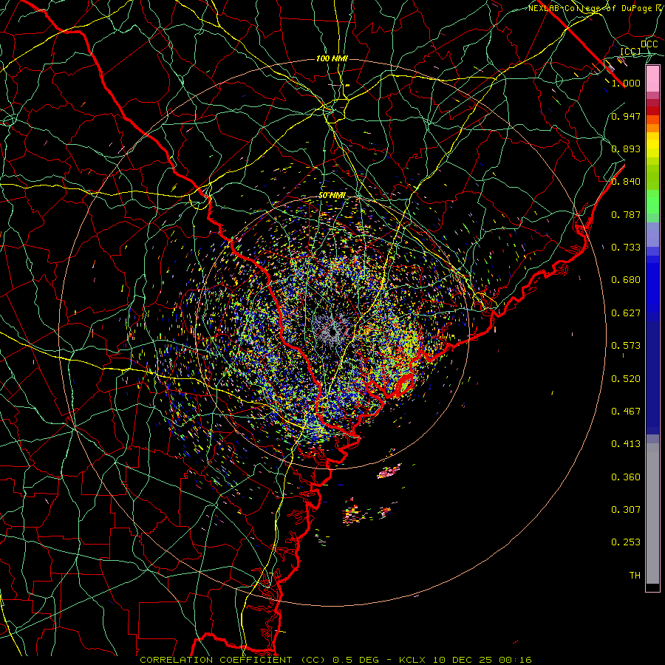Select the 0.893 legend value
The width and height of the screenshot is (665, 665).
click(x=626, y=149)
